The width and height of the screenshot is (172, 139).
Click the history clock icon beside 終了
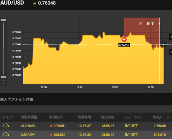click(140, 24)
